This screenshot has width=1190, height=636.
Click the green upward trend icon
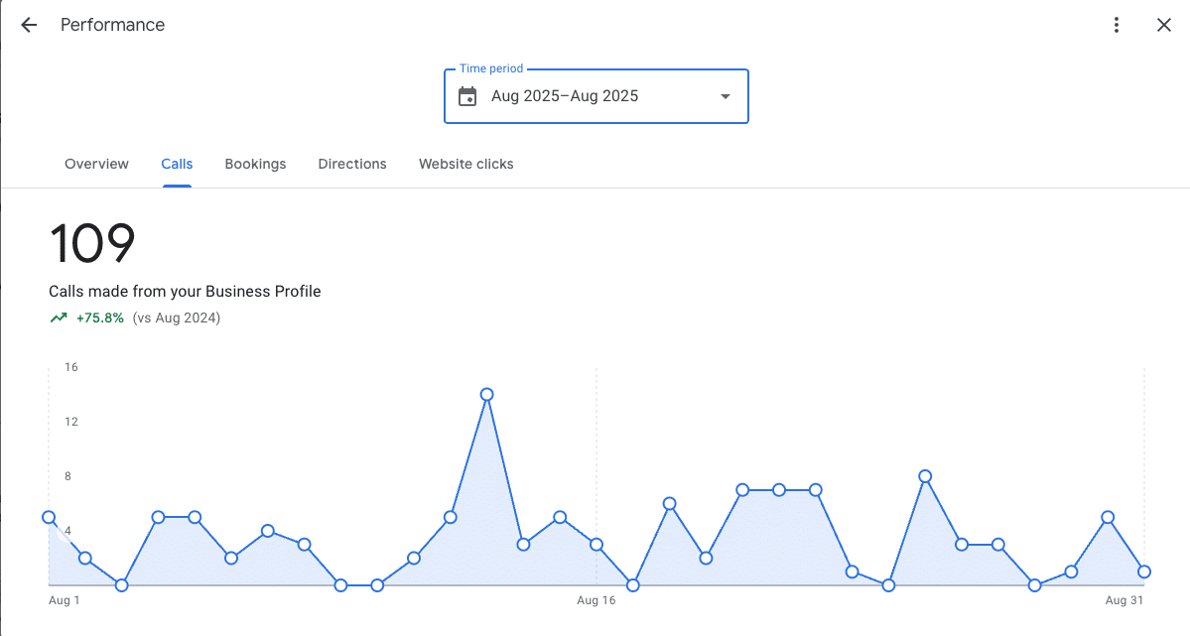click(x=59, y=318)
